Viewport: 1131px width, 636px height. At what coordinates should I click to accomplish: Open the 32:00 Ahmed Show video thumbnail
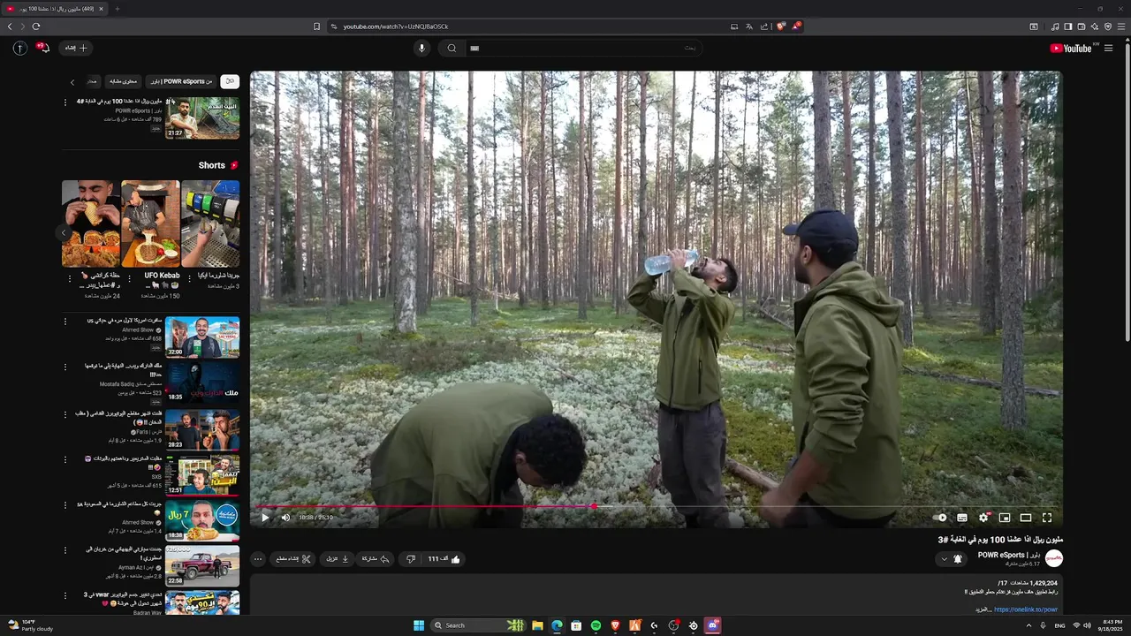[x=202, y=337]
